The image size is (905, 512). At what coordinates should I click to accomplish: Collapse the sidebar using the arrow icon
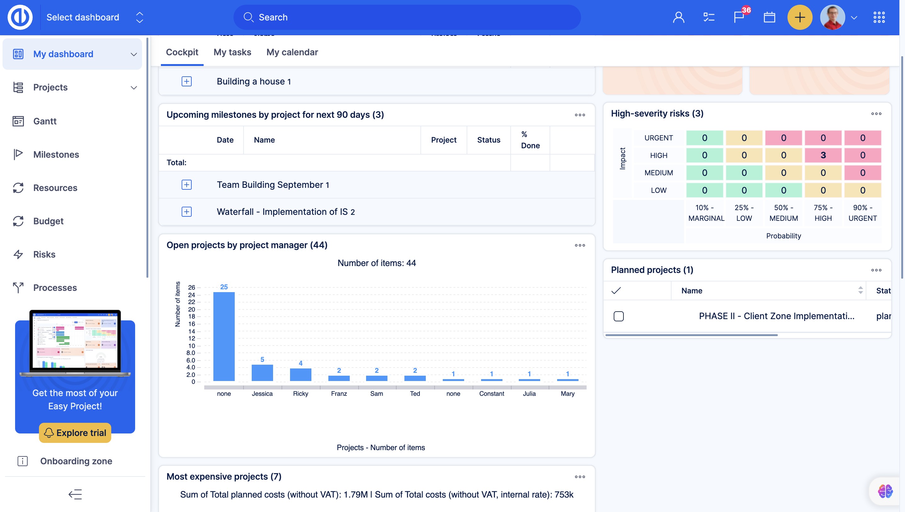click(x=75, y=494)
